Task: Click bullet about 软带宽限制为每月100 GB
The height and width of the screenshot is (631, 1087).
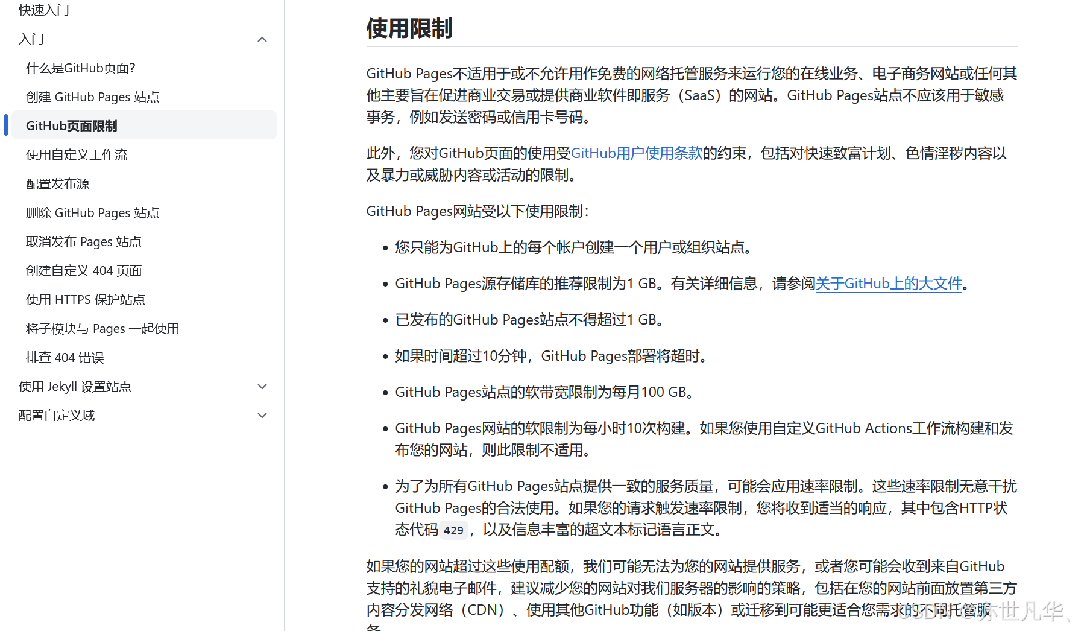Action: tap(545, 392)
